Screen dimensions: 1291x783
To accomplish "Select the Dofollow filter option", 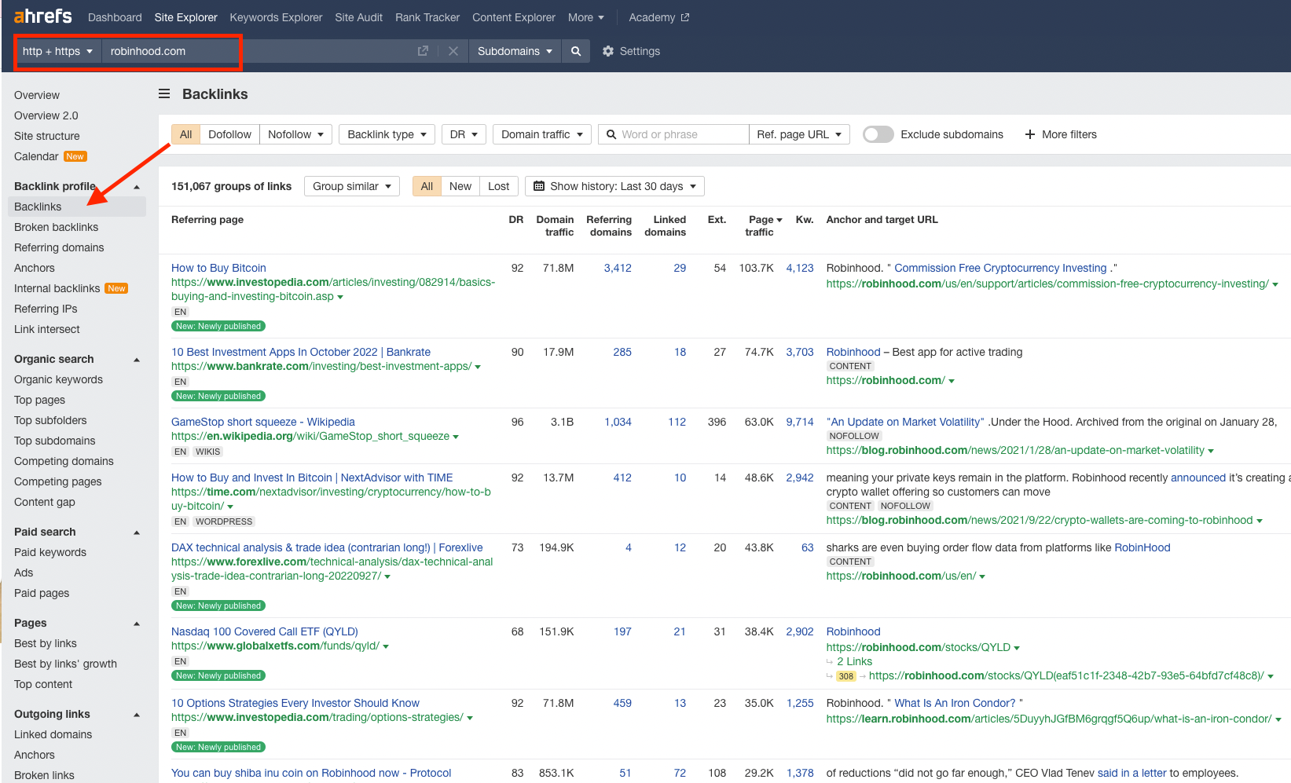I will tap(229, 134).
